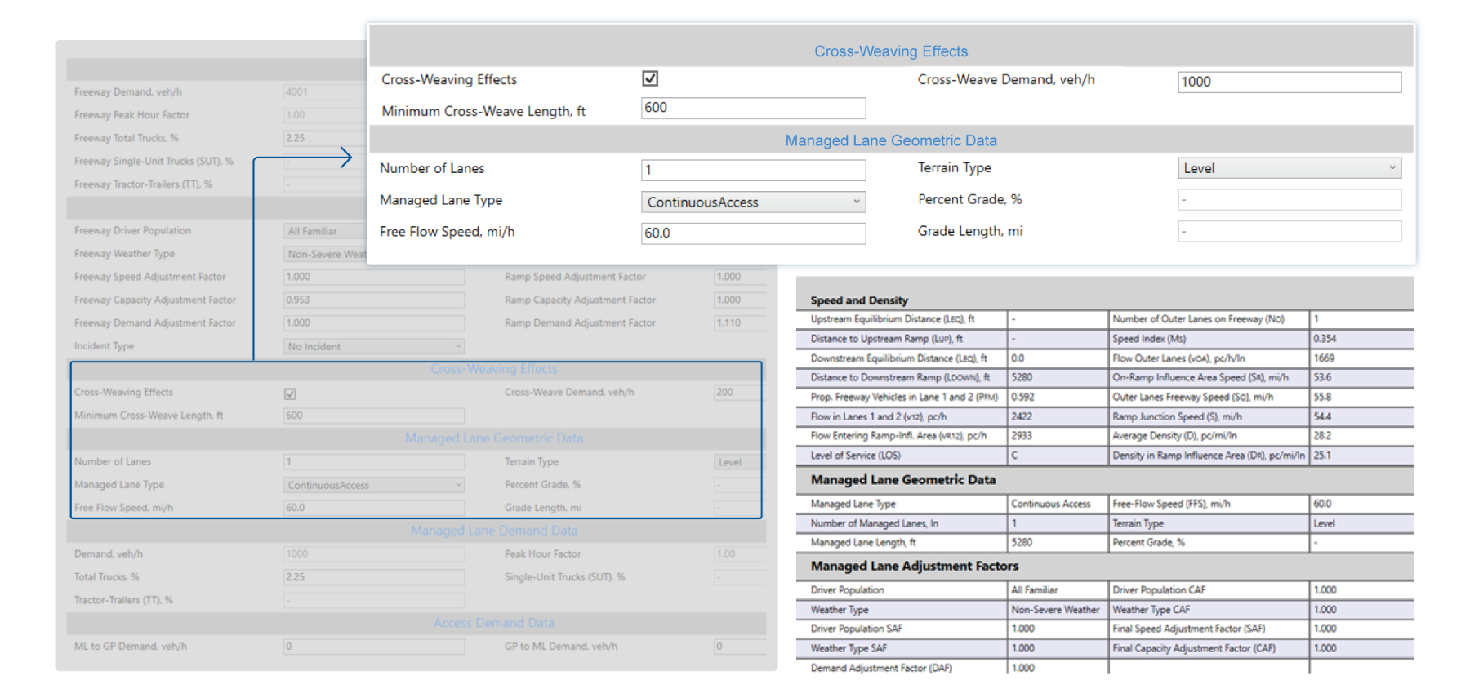Toggle faded Cross-Weaving Effects checkbox in background form
The image size is (1470, 689).
tap(290, 393)
